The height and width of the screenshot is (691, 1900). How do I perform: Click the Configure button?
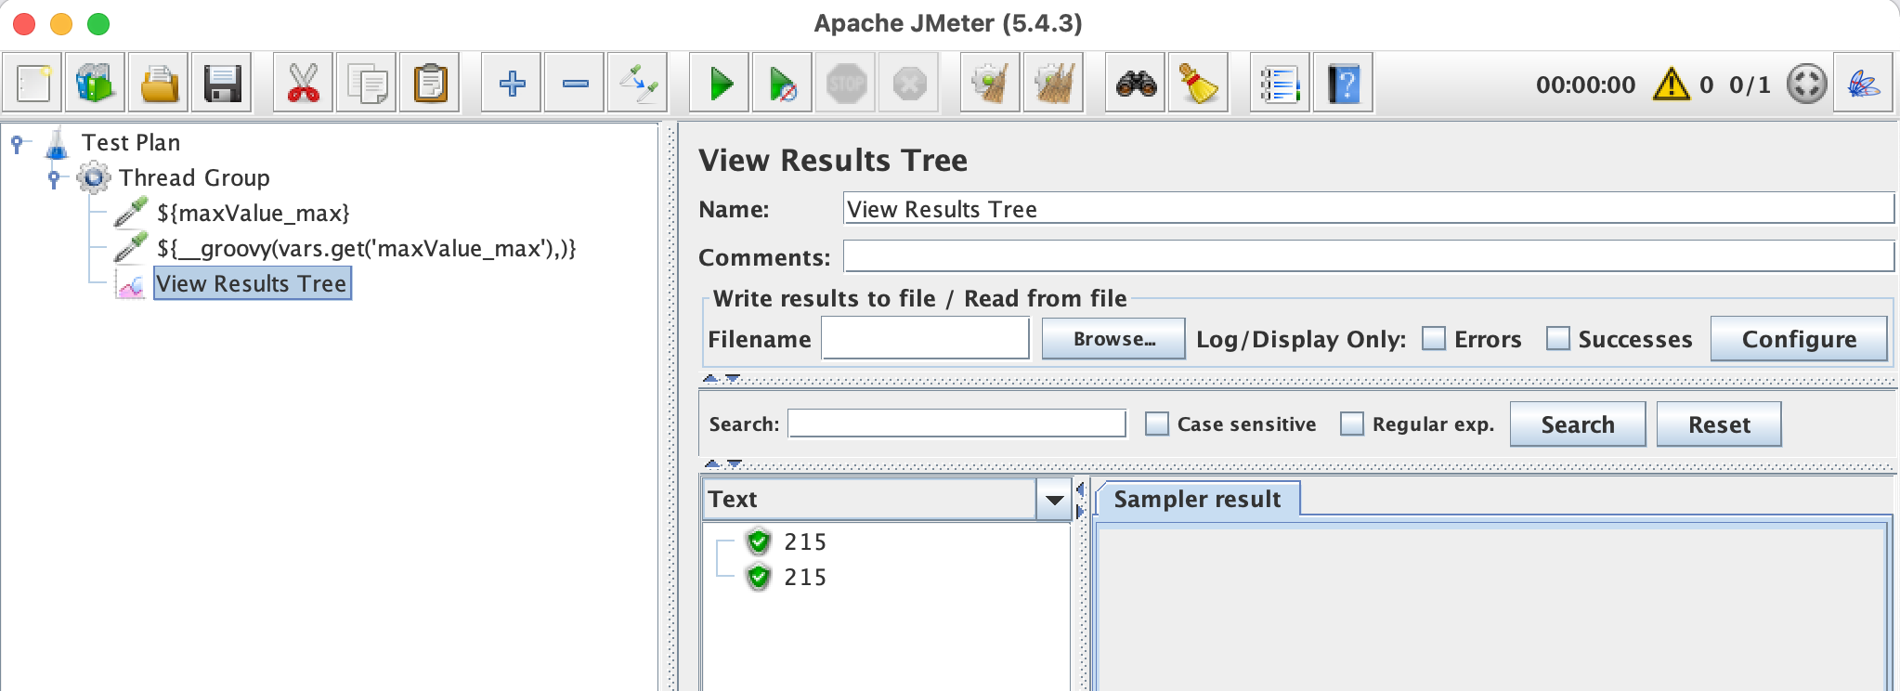[x=1799, y=339]
